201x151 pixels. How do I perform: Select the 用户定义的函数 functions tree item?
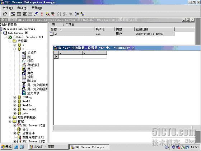pyautogui.click(x=37, y=89)
